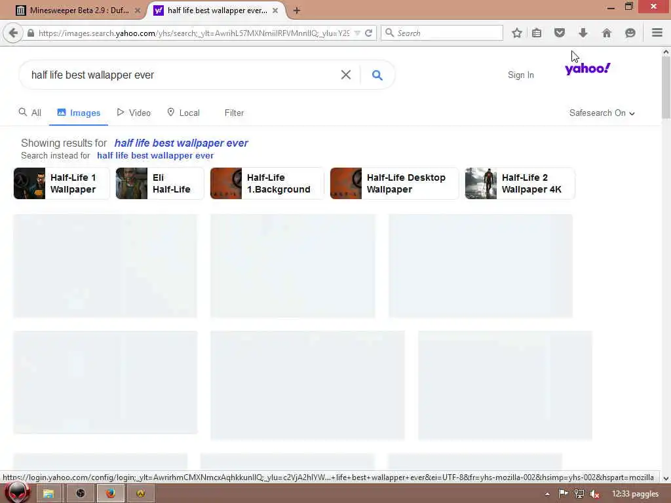Open top-right loading image thumbnail
Image resolution: width=671 pixels, height=503 pixels.
click(x=480, y=266)
